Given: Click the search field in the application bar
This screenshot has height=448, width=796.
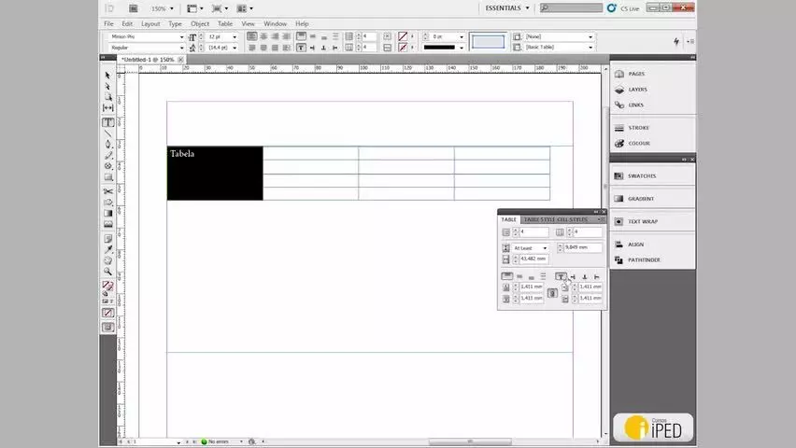Looking at the screenshot, I should pos(571,8).
